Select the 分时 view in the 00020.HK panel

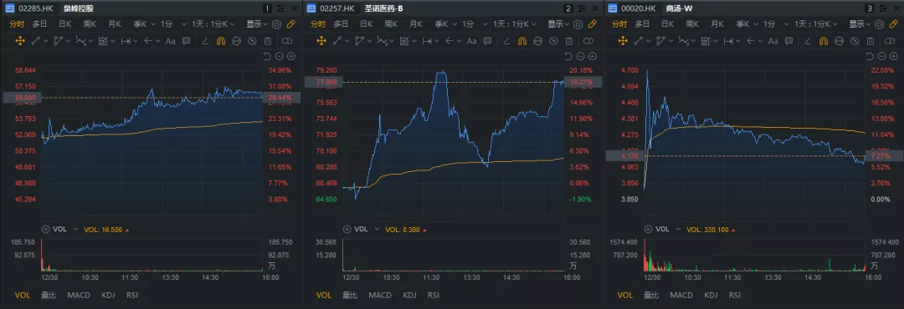(619, 24)
